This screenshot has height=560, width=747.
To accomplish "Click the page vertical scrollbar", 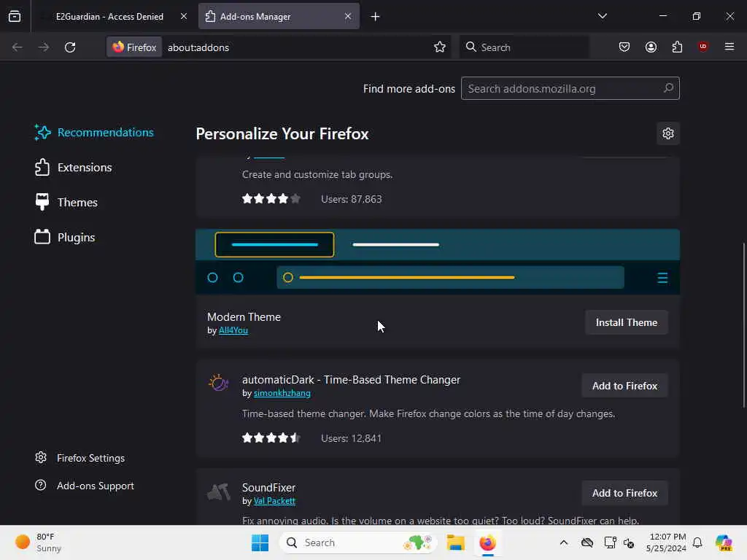I will [743, 325].
